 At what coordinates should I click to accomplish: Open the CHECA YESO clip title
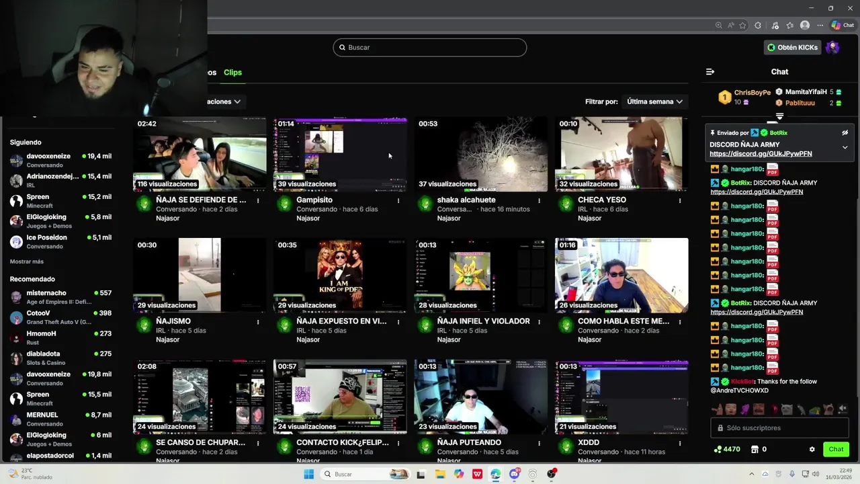[x=602, y=200]
